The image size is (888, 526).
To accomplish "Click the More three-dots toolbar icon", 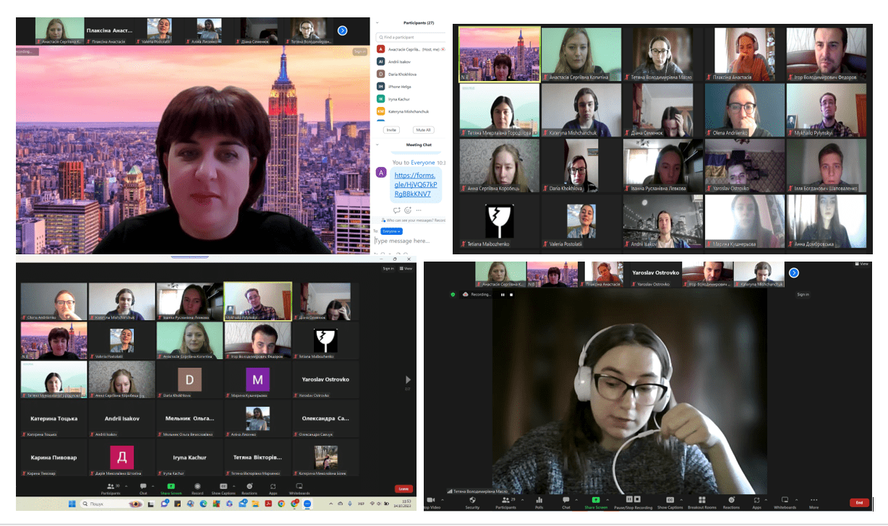I will pyautogui.click(x=814, y=500).
